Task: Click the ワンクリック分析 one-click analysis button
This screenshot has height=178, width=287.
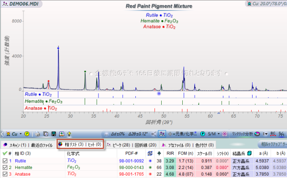Action: pyautogui.click(x=243, y=134)
